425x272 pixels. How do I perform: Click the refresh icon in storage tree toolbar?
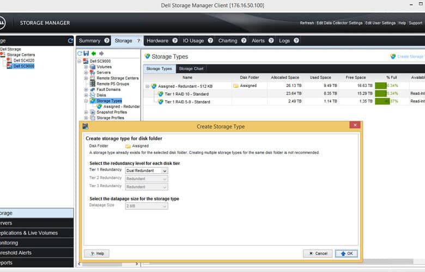coord(80,53)
